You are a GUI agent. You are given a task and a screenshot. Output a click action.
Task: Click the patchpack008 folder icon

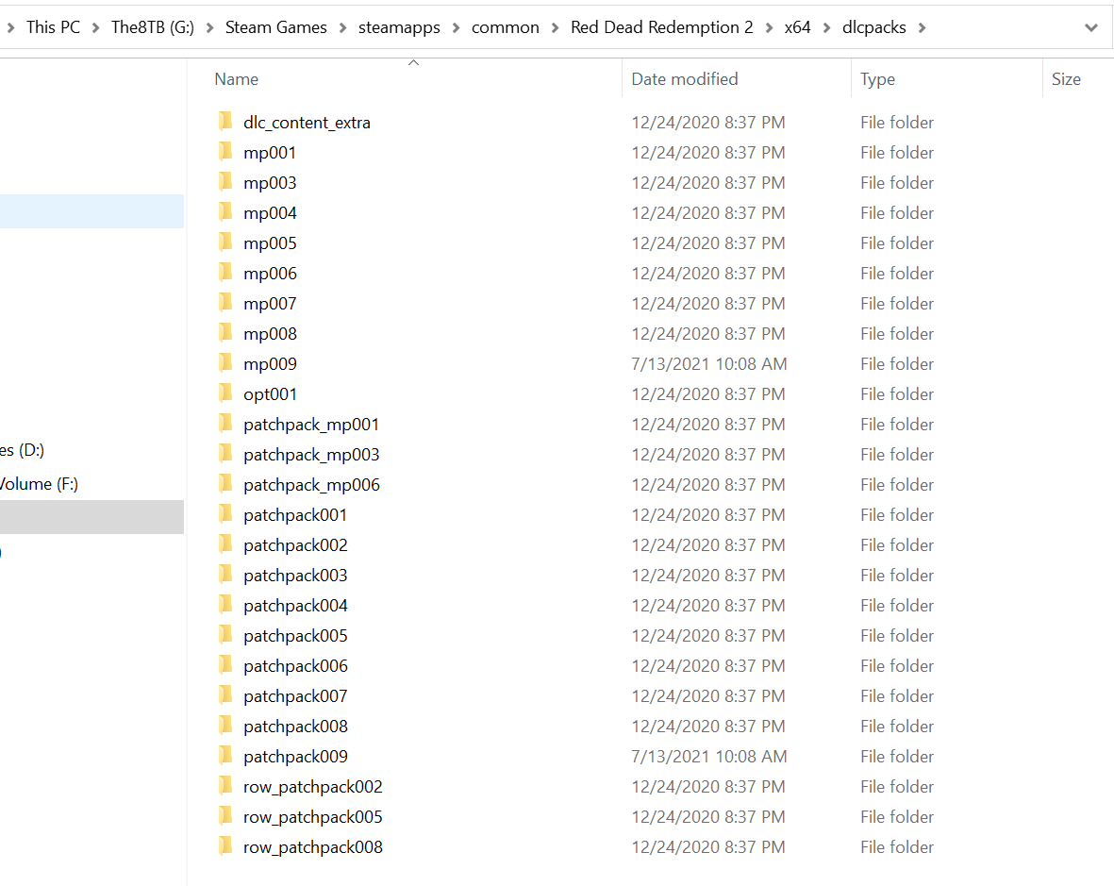coord(225,726)
